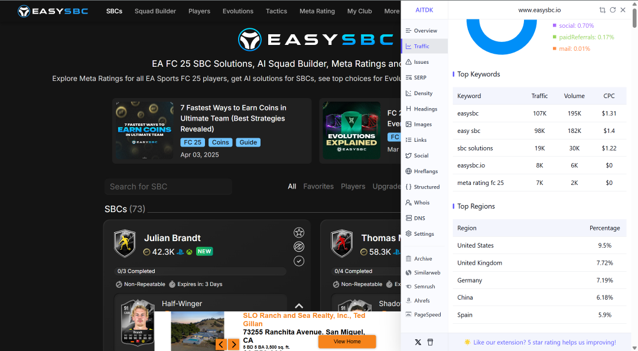This screenshot has height=351, width=638.
Task: Click the 5 star rating extension link
Action: [545, 343]
